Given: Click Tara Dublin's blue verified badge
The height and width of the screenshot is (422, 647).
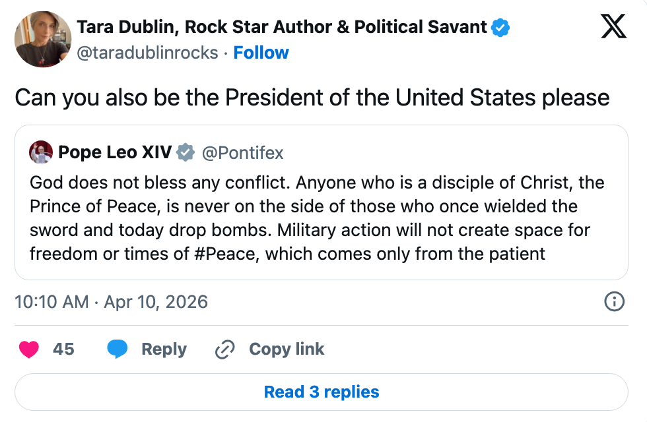Looking at the screenshot, I should pyautogui.click(x=500, y=27).
